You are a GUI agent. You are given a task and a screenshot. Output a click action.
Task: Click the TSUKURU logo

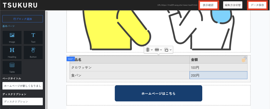pos(20,5)
